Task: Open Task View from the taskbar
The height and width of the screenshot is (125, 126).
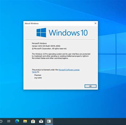Action: tap(9, 121)
